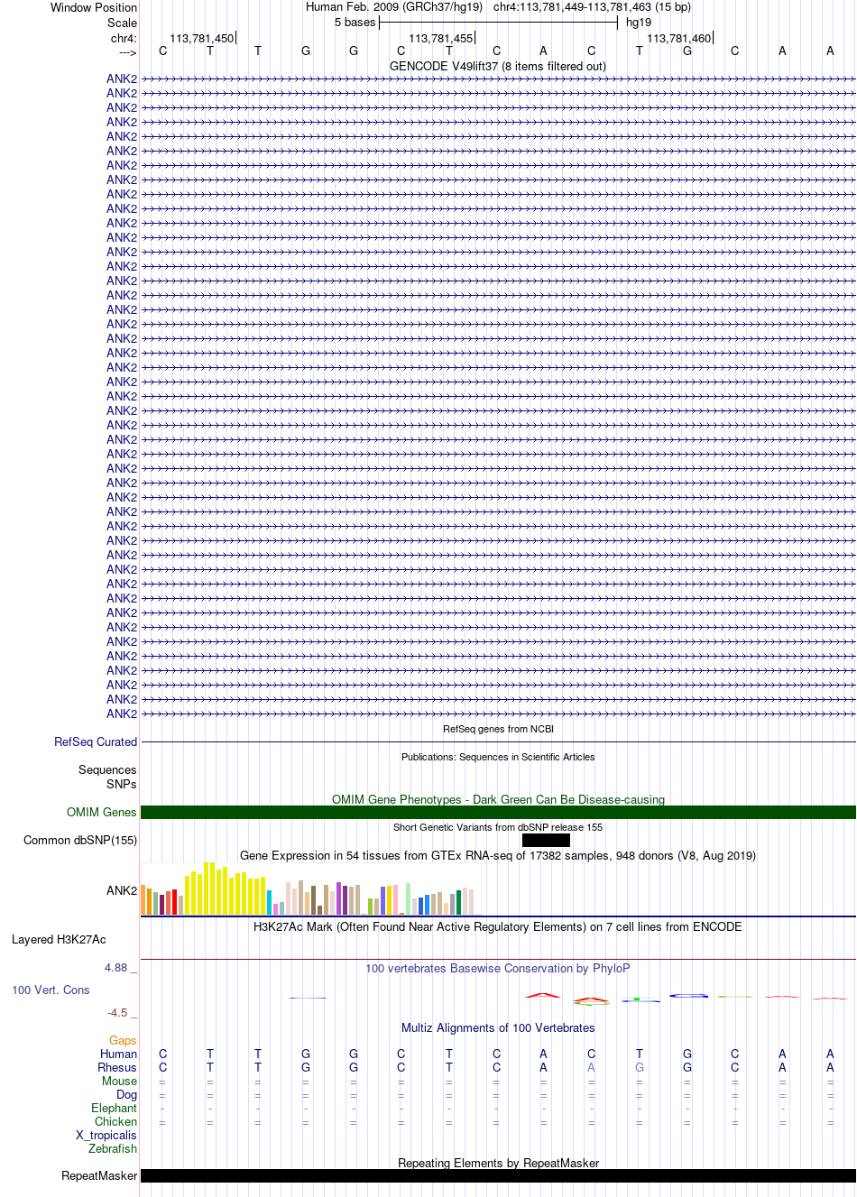
Task: Click the 100 Vert. Cons label
Action: click(x=51, y=990)
